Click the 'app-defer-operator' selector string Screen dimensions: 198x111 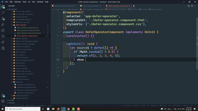pos(101,16)
